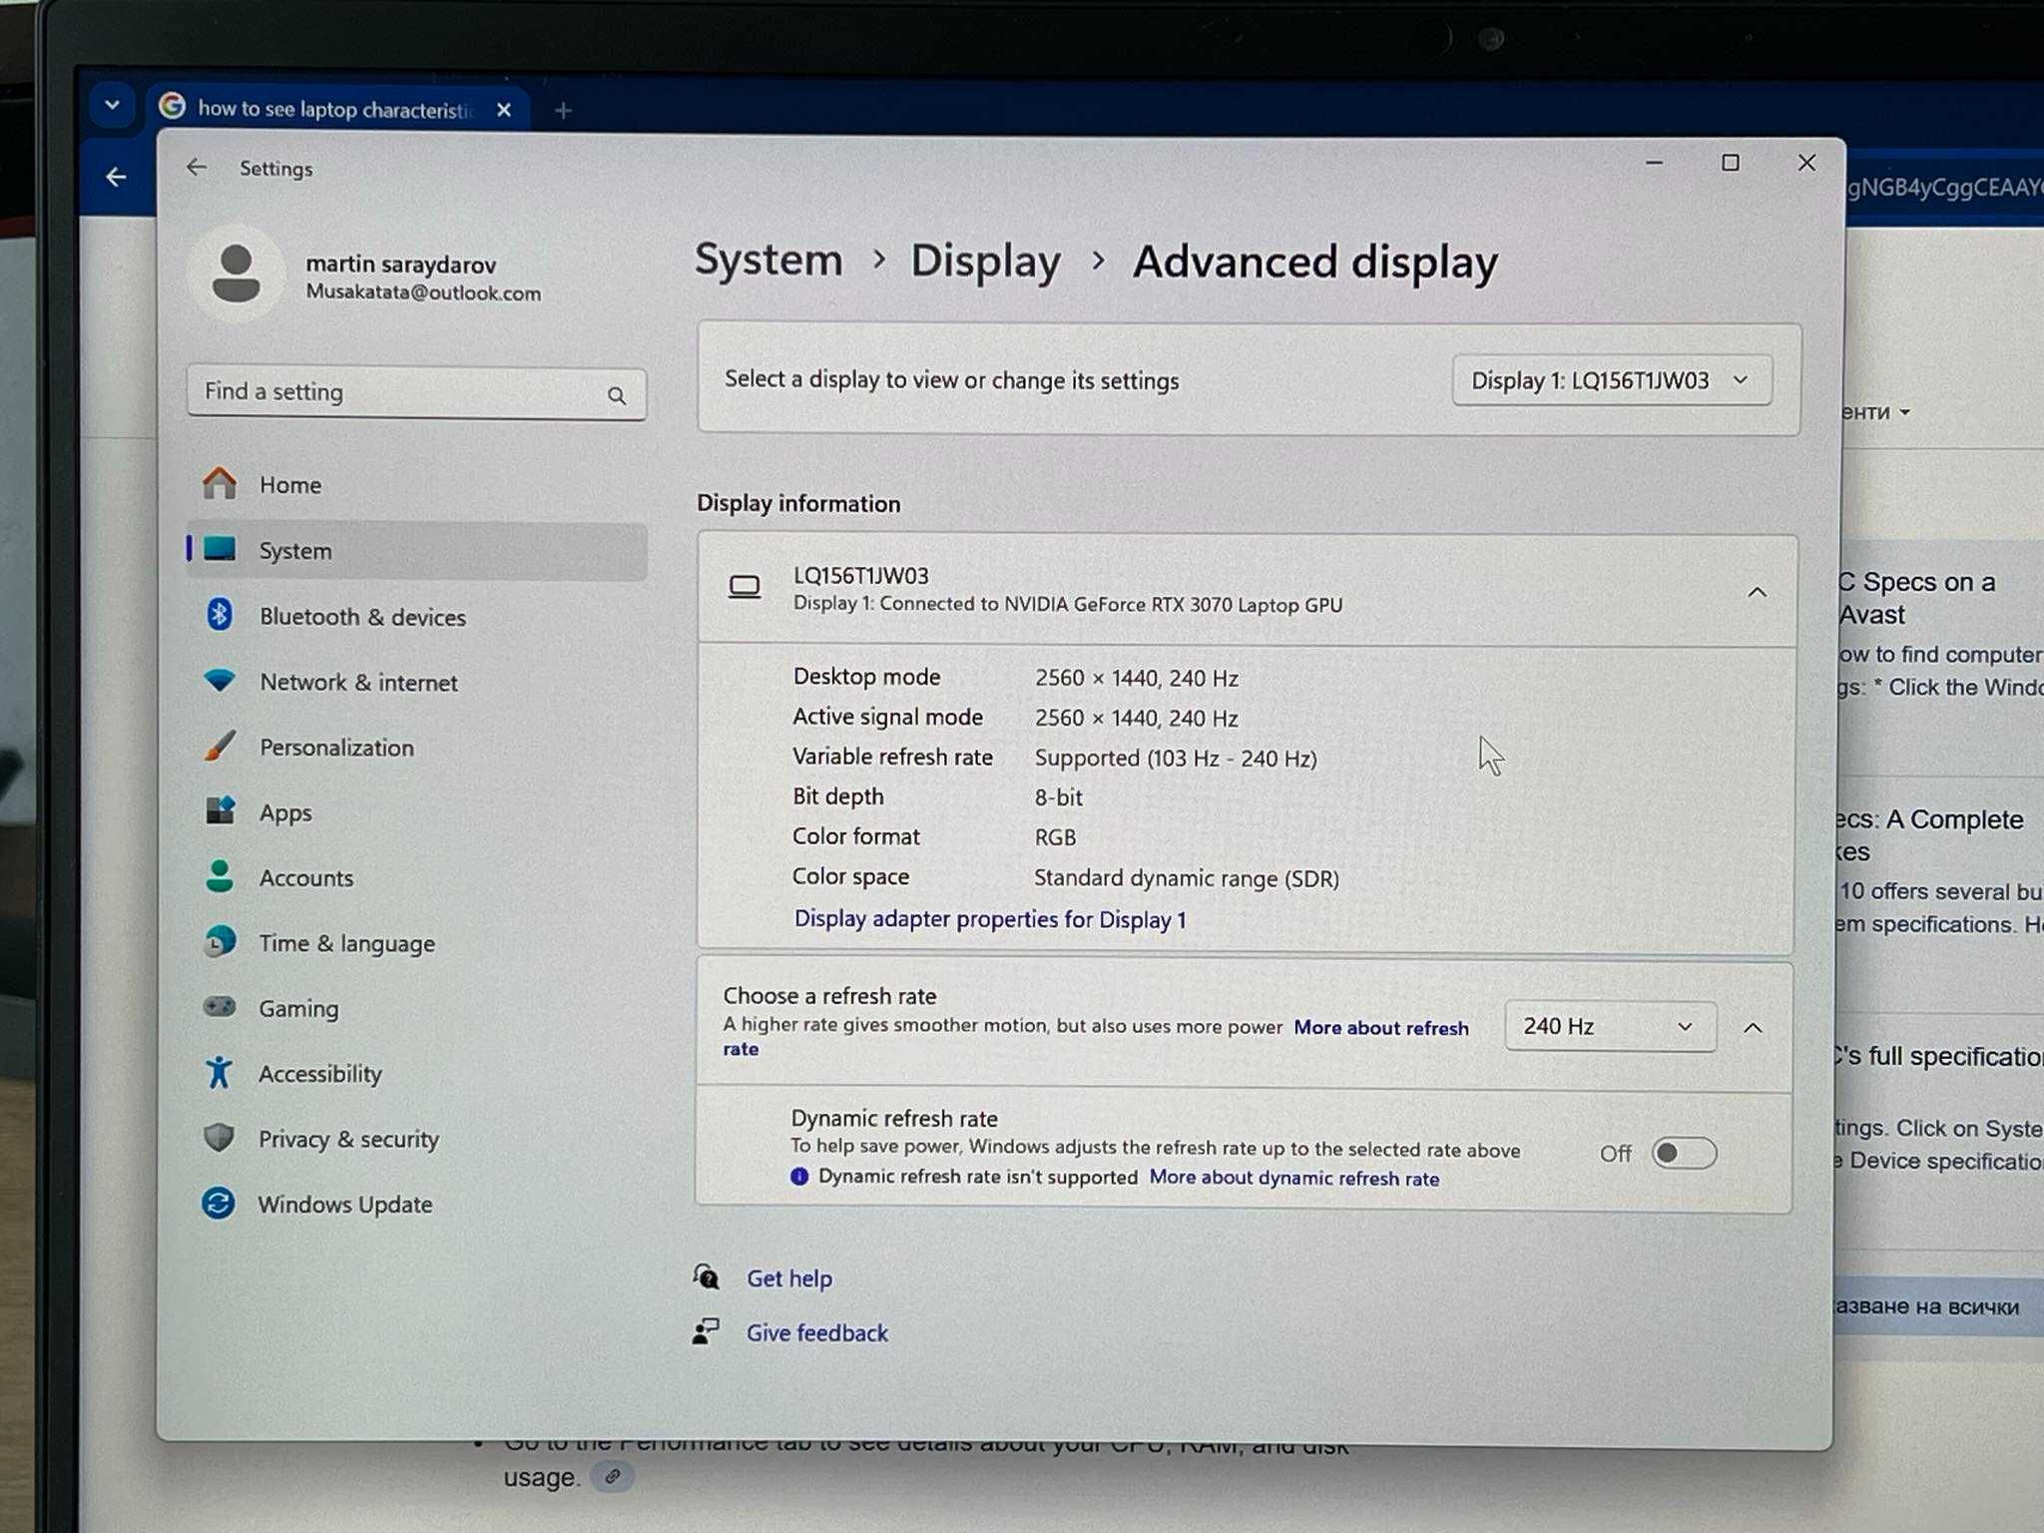This screenshot has width=2044, height=1533.
Task: Open Musakatata@outlook.com account details
Action: coord(423,293)
